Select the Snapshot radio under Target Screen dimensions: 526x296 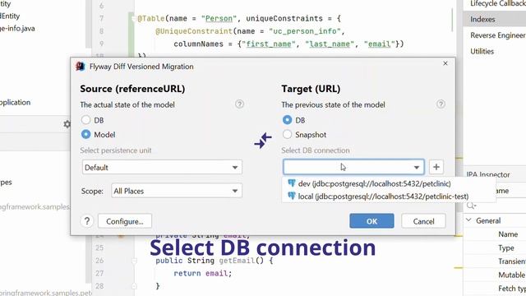click(287, 134)
